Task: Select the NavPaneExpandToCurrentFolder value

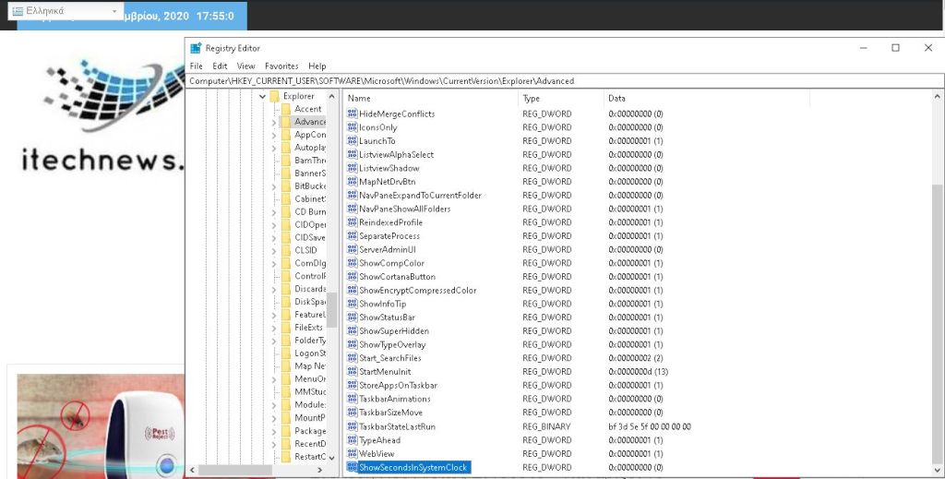Action: [420, 196]
